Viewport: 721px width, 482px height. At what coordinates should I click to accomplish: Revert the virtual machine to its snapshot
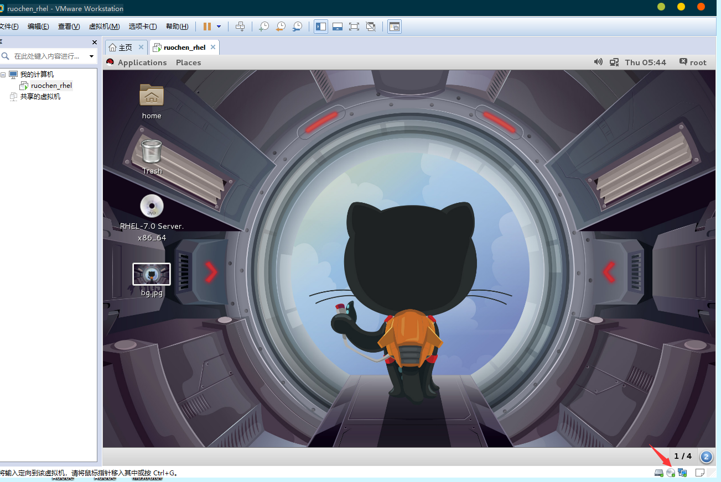pos(281,27)
